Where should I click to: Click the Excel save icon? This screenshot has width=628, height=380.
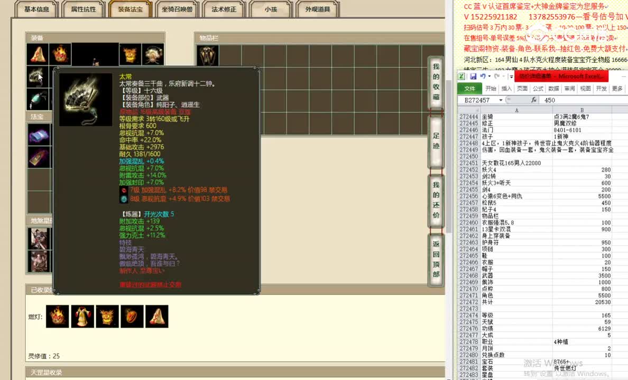[x=473, y=76]
